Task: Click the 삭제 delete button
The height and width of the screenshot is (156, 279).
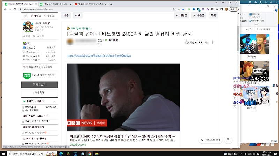Action: 77,15
